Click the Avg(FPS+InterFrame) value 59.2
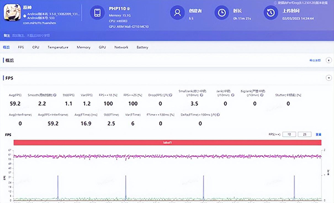Screen dimensions: 334x203 (53, 123)
